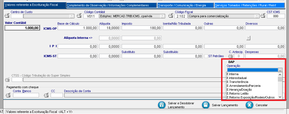The image size is (289, 114).
Task: Click ICMS-ST alíquota field
Action: tap(110, 56)
